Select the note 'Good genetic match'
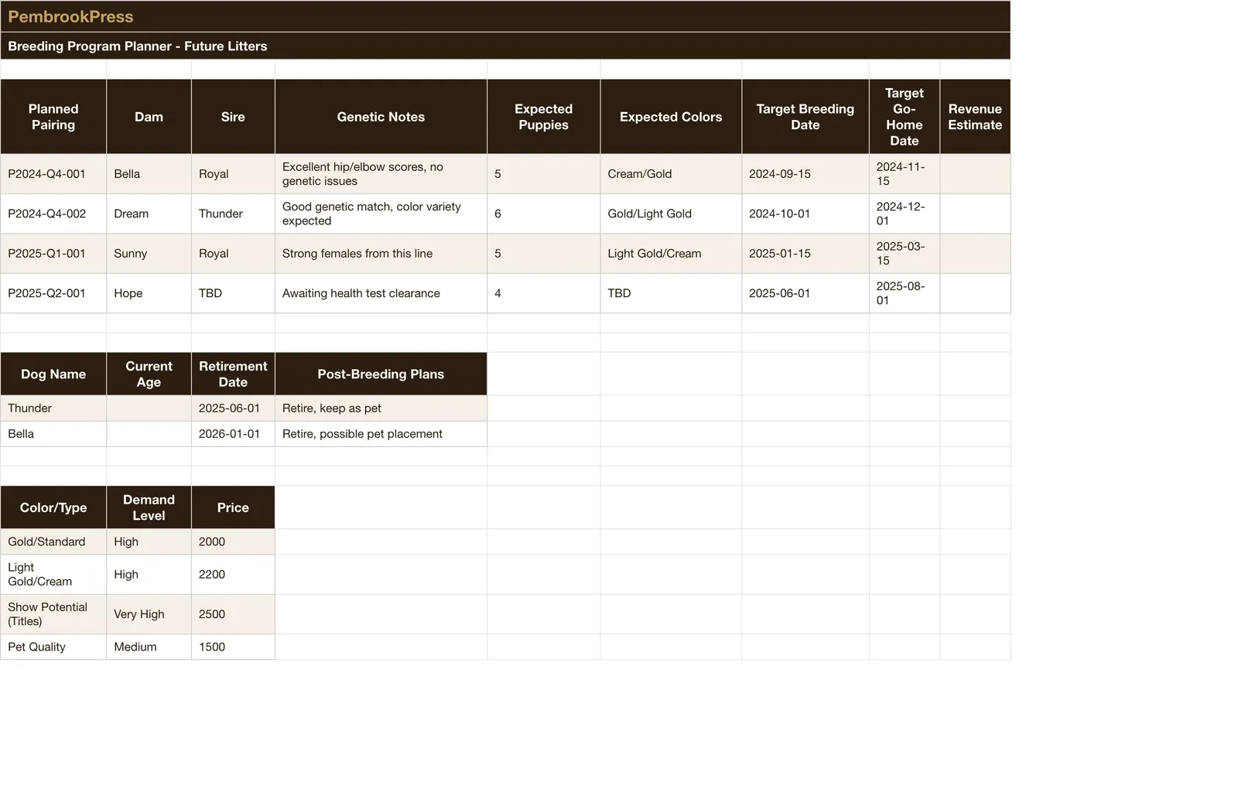 (x=381, y=214)
